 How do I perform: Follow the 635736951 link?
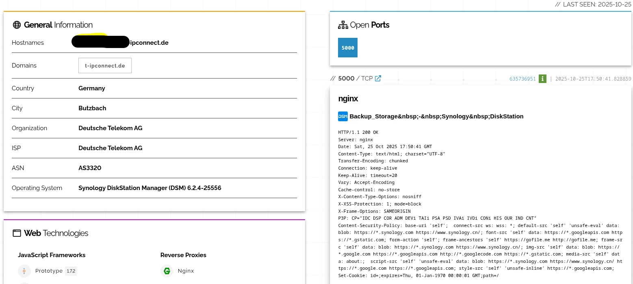(522, 79)
